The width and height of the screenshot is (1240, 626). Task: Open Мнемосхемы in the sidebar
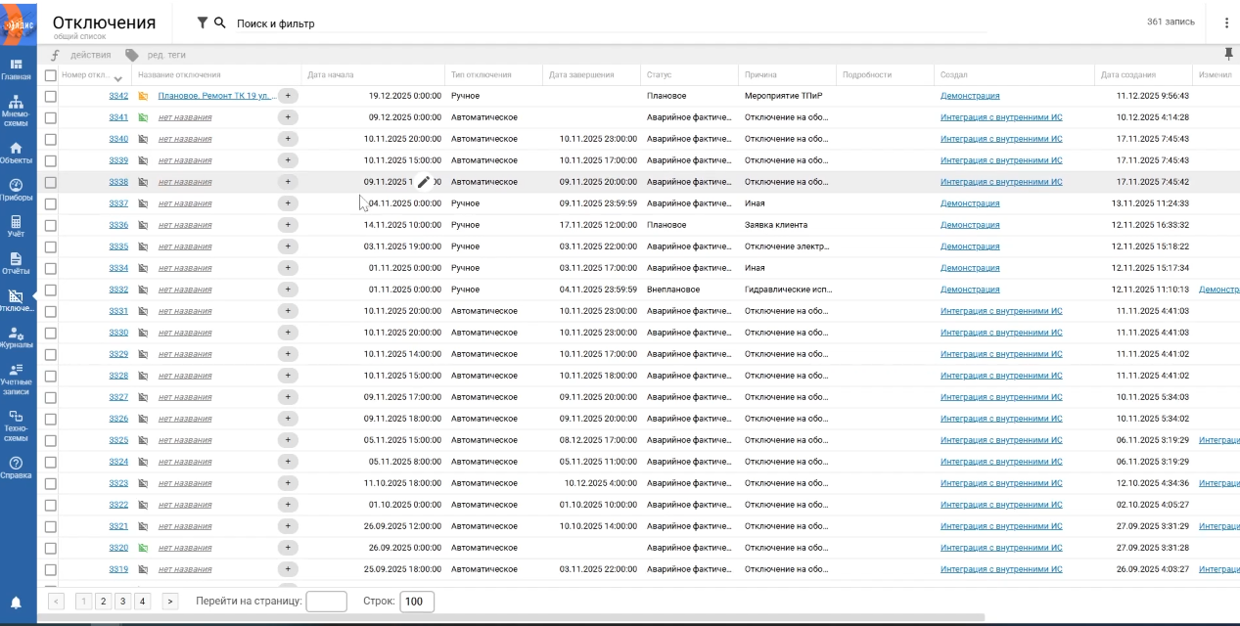point(16,111)
